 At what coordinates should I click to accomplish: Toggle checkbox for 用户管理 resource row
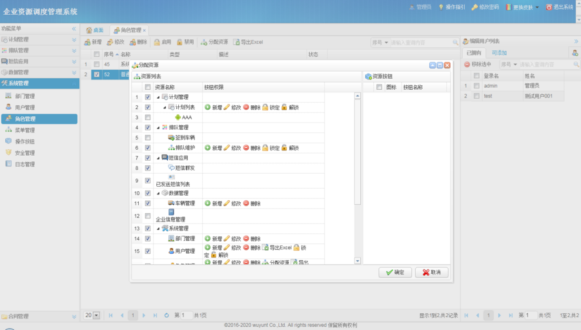147,251
